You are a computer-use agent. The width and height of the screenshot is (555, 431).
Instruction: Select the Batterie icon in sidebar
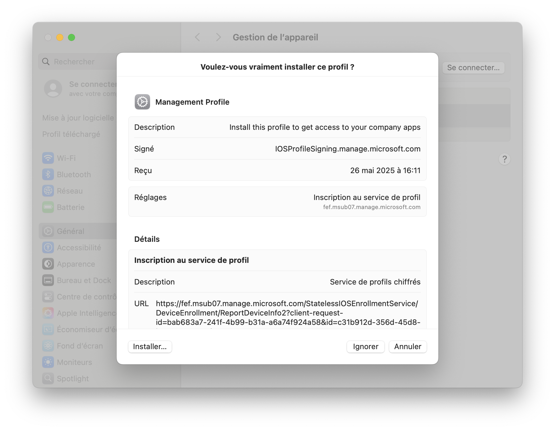[48, 207]
